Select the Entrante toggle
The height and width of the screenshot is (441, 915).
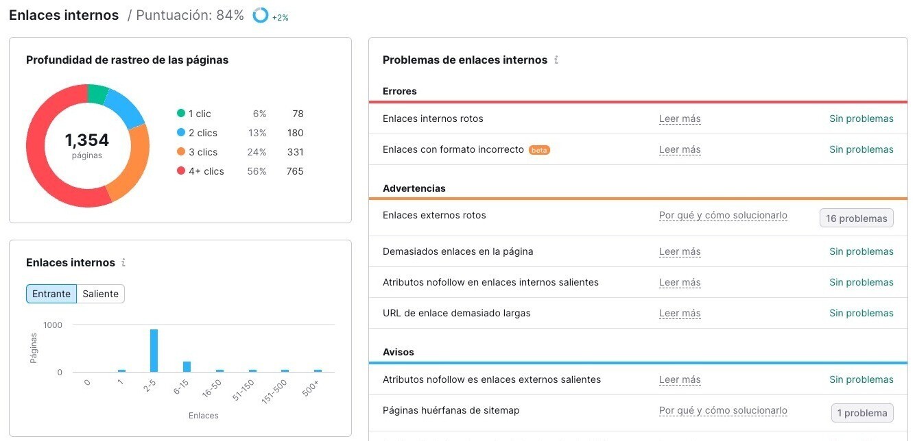(x=51, y=294)
